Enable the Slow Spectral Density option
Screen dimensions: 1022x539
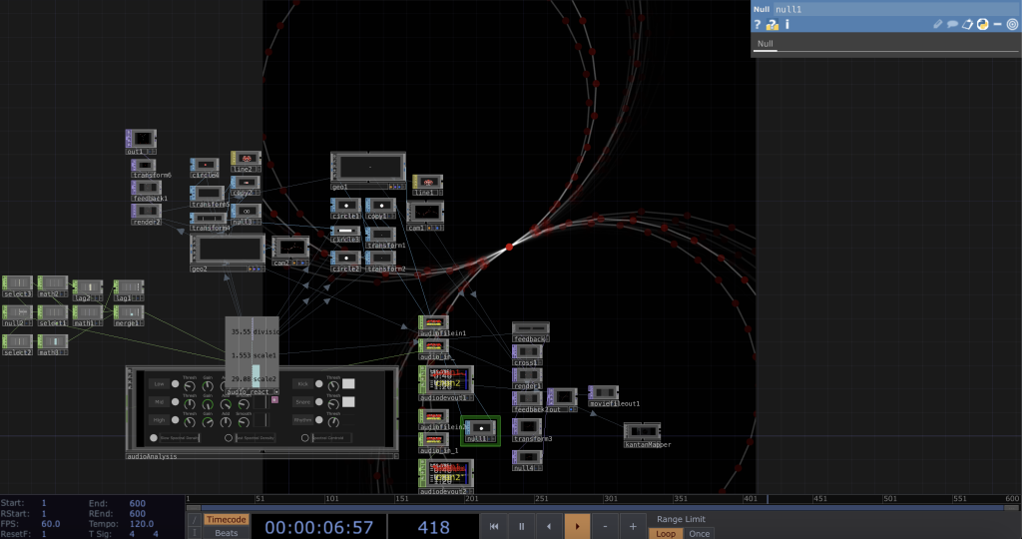(154, 437)
